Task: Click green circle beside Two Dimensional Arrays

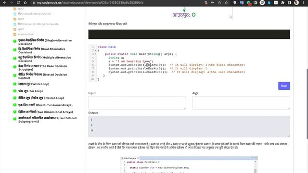Action: [15, 112]
